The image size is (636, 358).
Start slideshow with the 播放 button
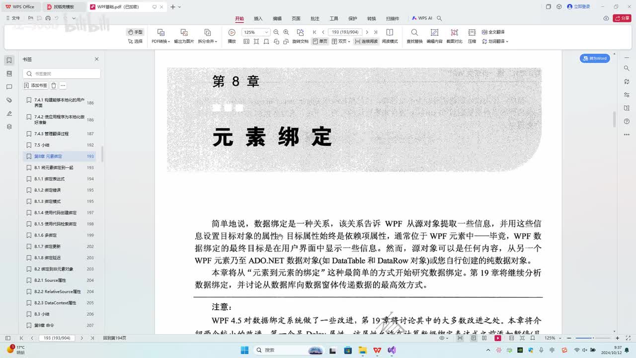[x=232, y=36]
